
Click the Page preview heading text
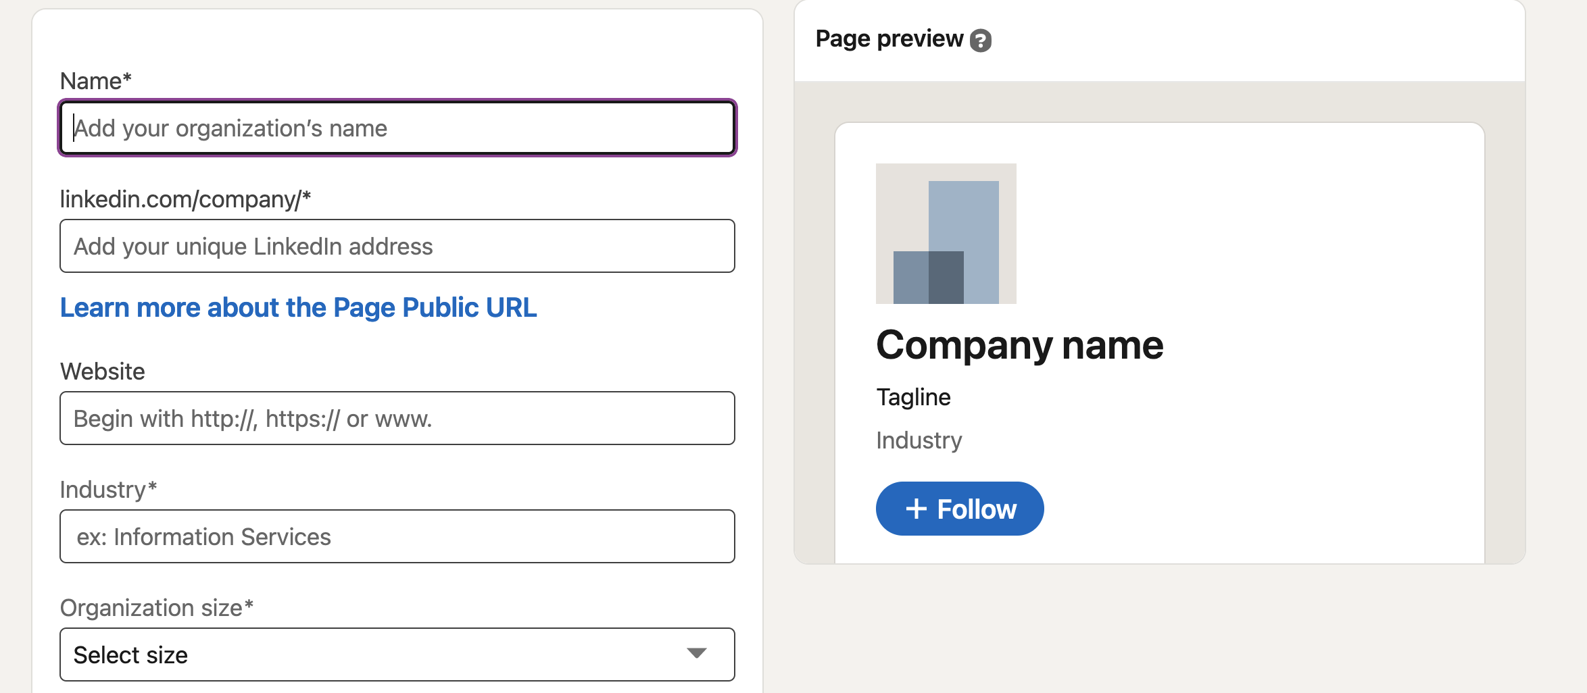click(x=889, y=39)
